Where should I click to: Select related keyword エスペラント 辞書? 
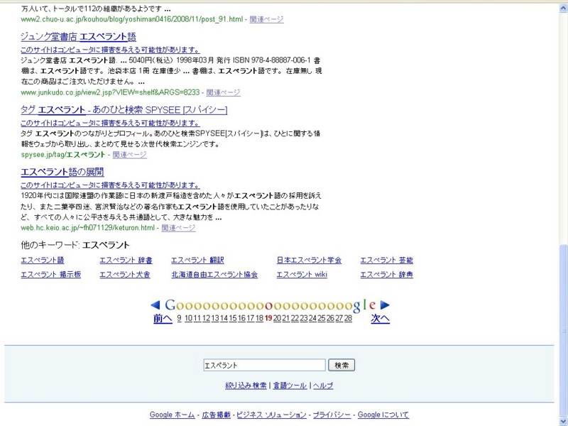126,260
